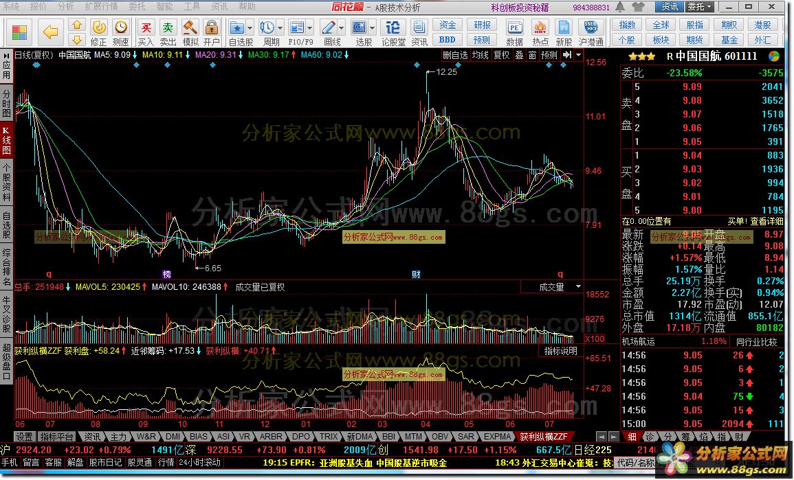Expand the 自选股 dropdown arrow
The width and height of the screenshot is (794, 480).
(x=250, y=28)
